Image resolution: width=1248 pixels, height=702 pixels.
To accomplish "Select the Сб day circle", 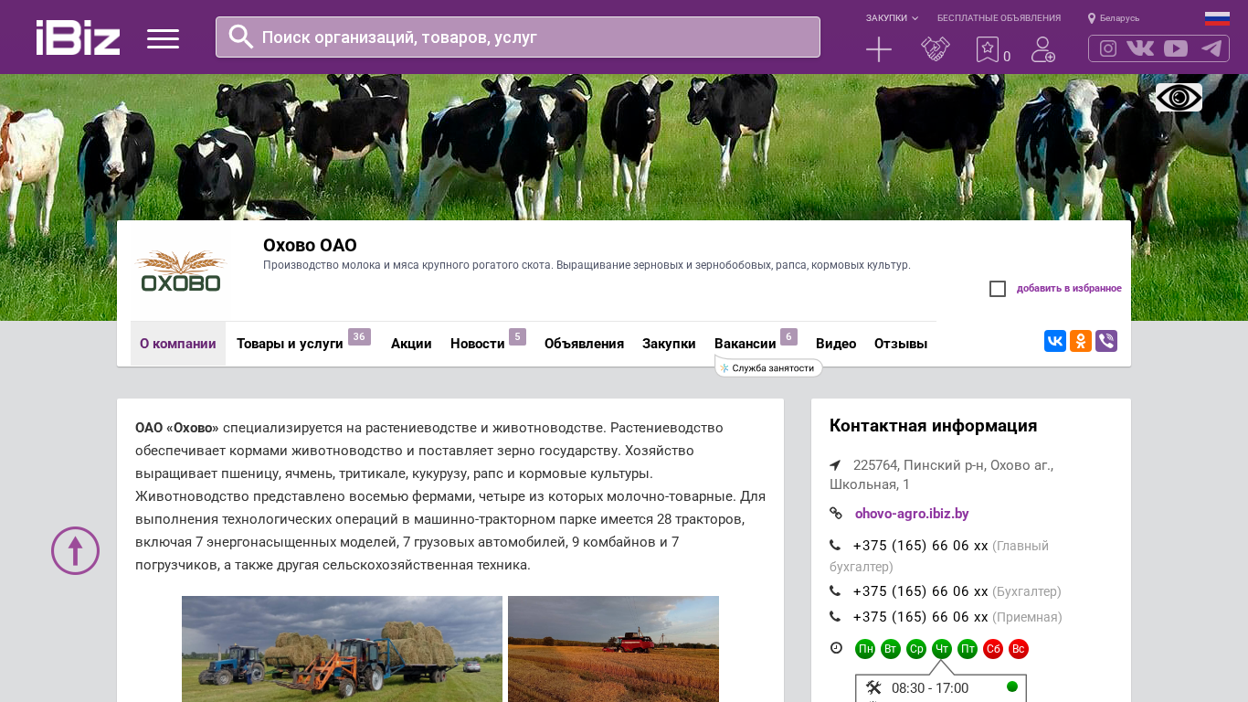I will 993,649.
